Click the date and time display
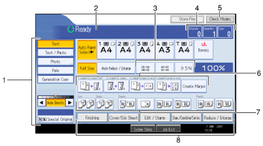263x146 pixels. coord(213,128)
